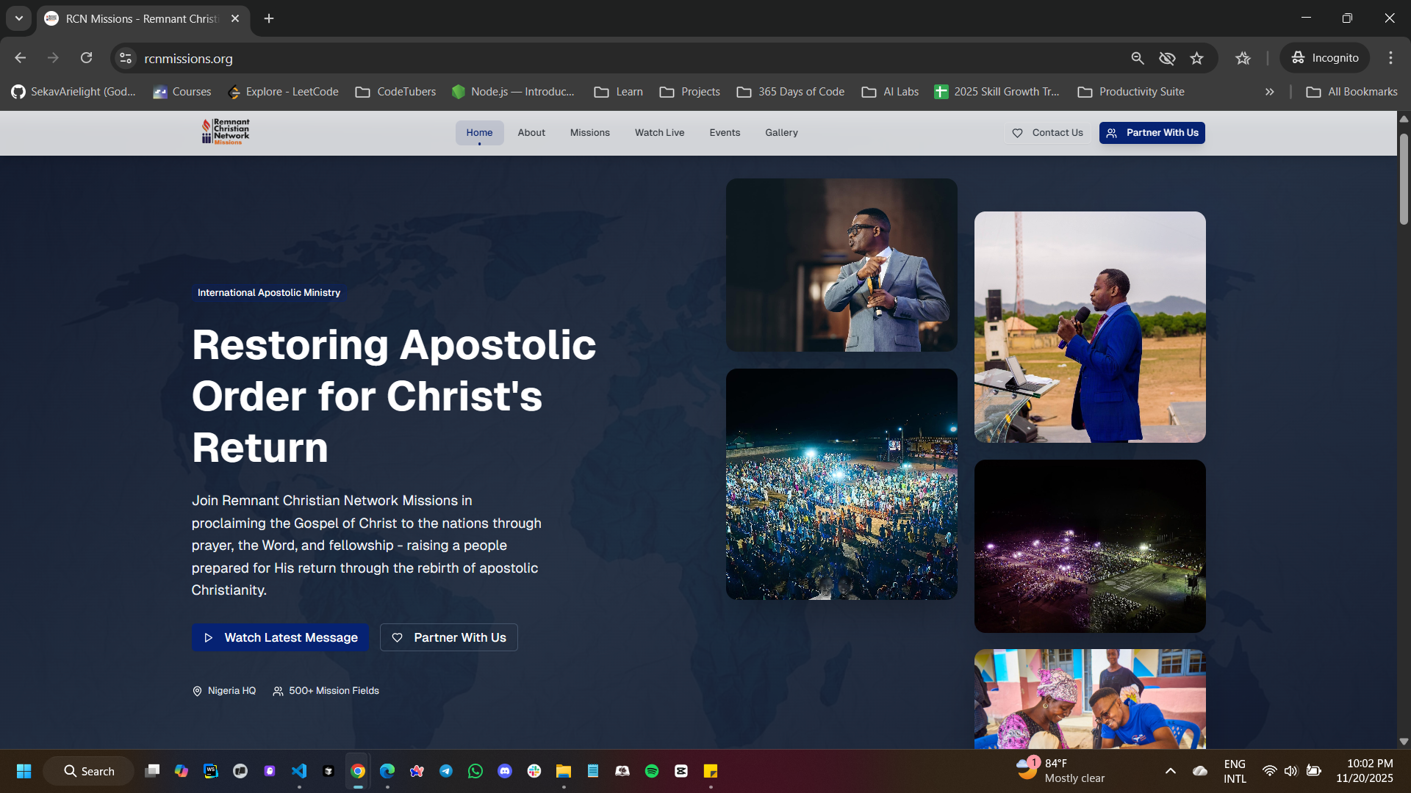Bookmark this page with star icon
The height and width of the screenshot is (793, 1411).
pos(1196,58)
